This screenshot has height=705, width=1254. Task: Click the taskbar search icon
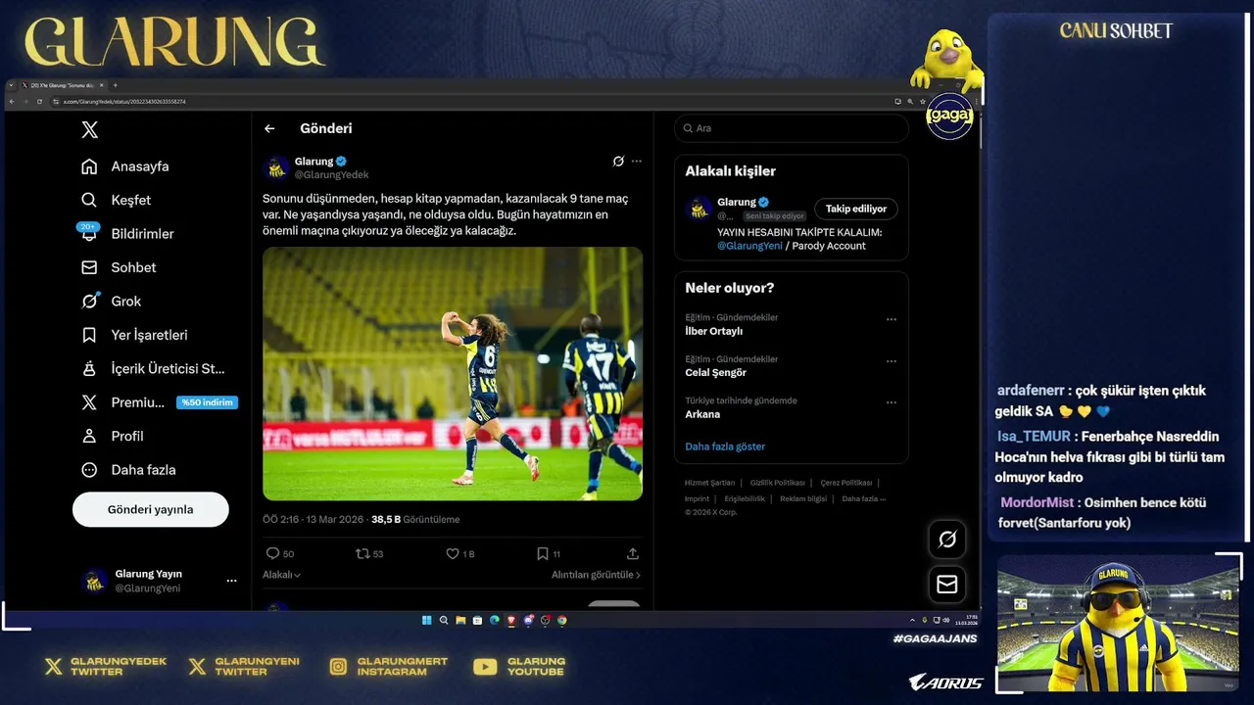point(444,620)
